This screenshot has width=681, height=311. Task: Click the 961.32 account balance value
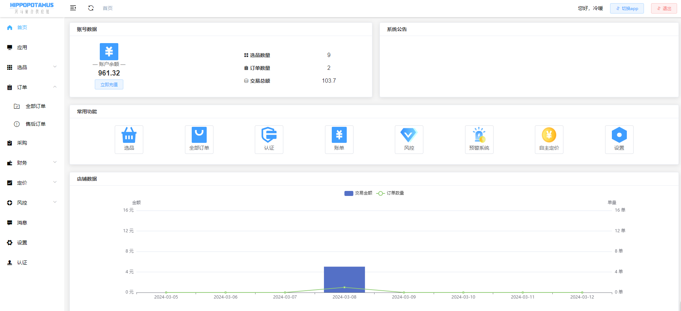[109, 73]
